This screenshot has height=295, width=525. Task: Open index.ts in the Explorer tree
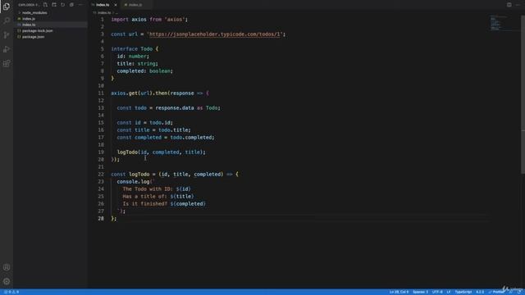click(x=50, y=25)
